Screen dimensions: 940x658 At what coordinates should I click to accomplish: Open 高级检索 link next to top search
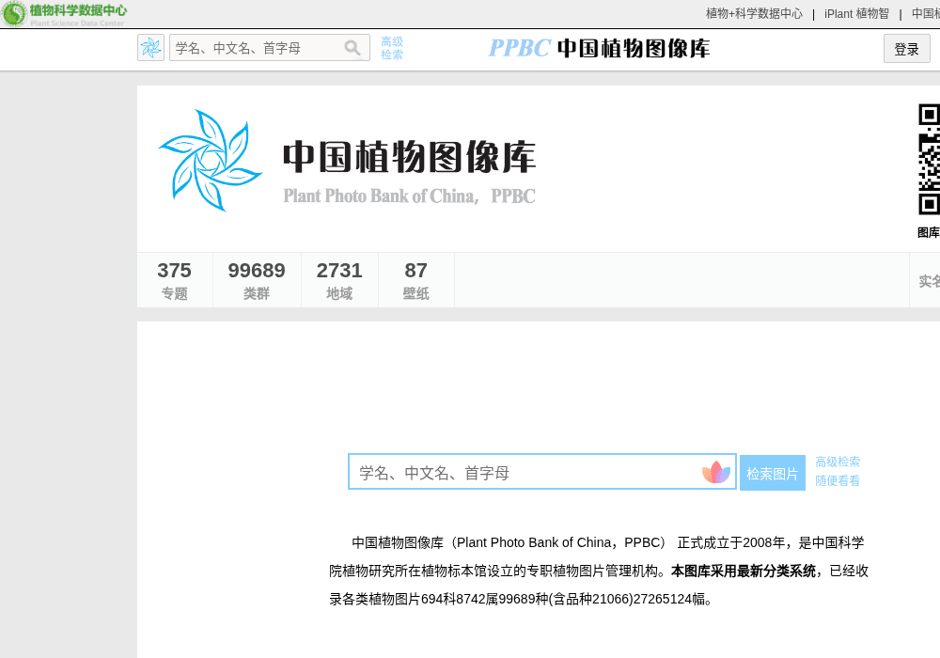pyautogui.click(x=392, y=48)
